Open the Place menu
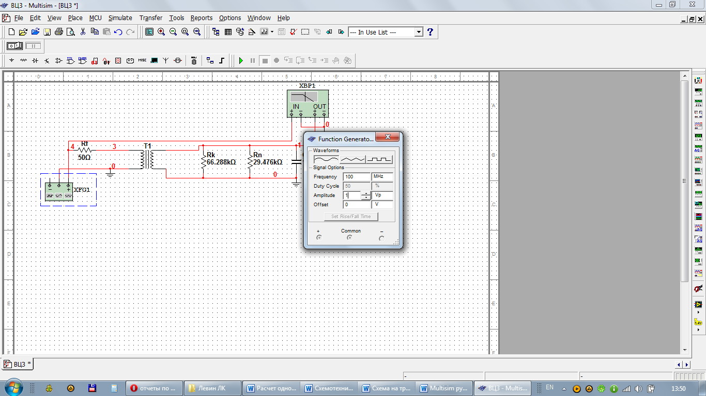Image resolution: width=706 pixels, height=396 pixels. click(75, 18)
